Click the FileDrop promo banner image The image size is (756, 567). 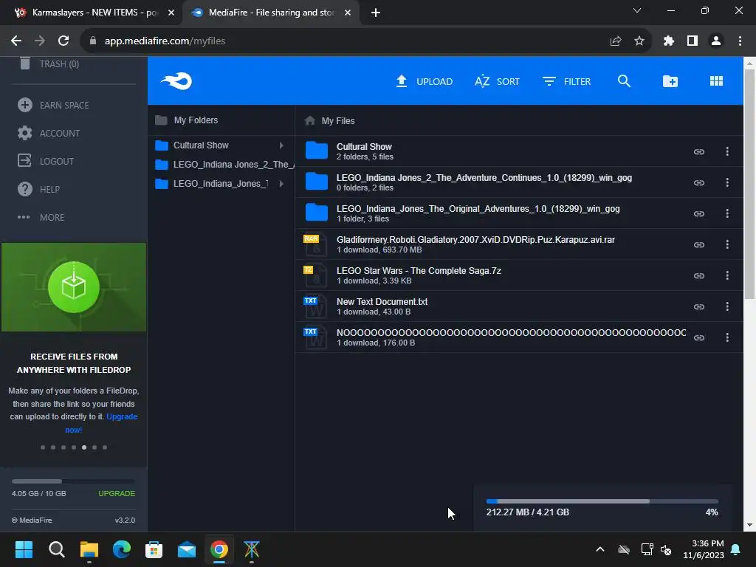pyautogui.click(x=74, y=287)
